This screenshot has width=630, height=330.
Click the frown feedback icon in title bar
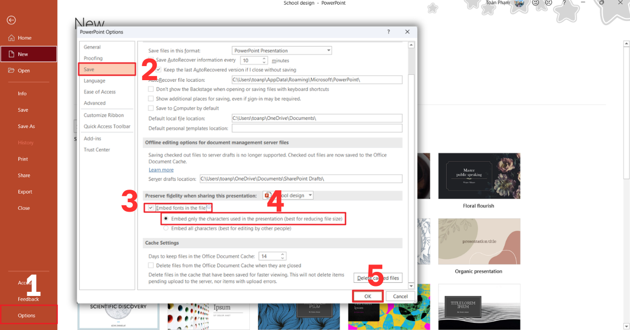(548, 3)
